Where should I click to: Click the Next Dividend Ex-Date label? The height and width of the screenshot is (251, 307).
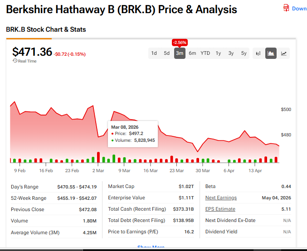tap(230, 221)
